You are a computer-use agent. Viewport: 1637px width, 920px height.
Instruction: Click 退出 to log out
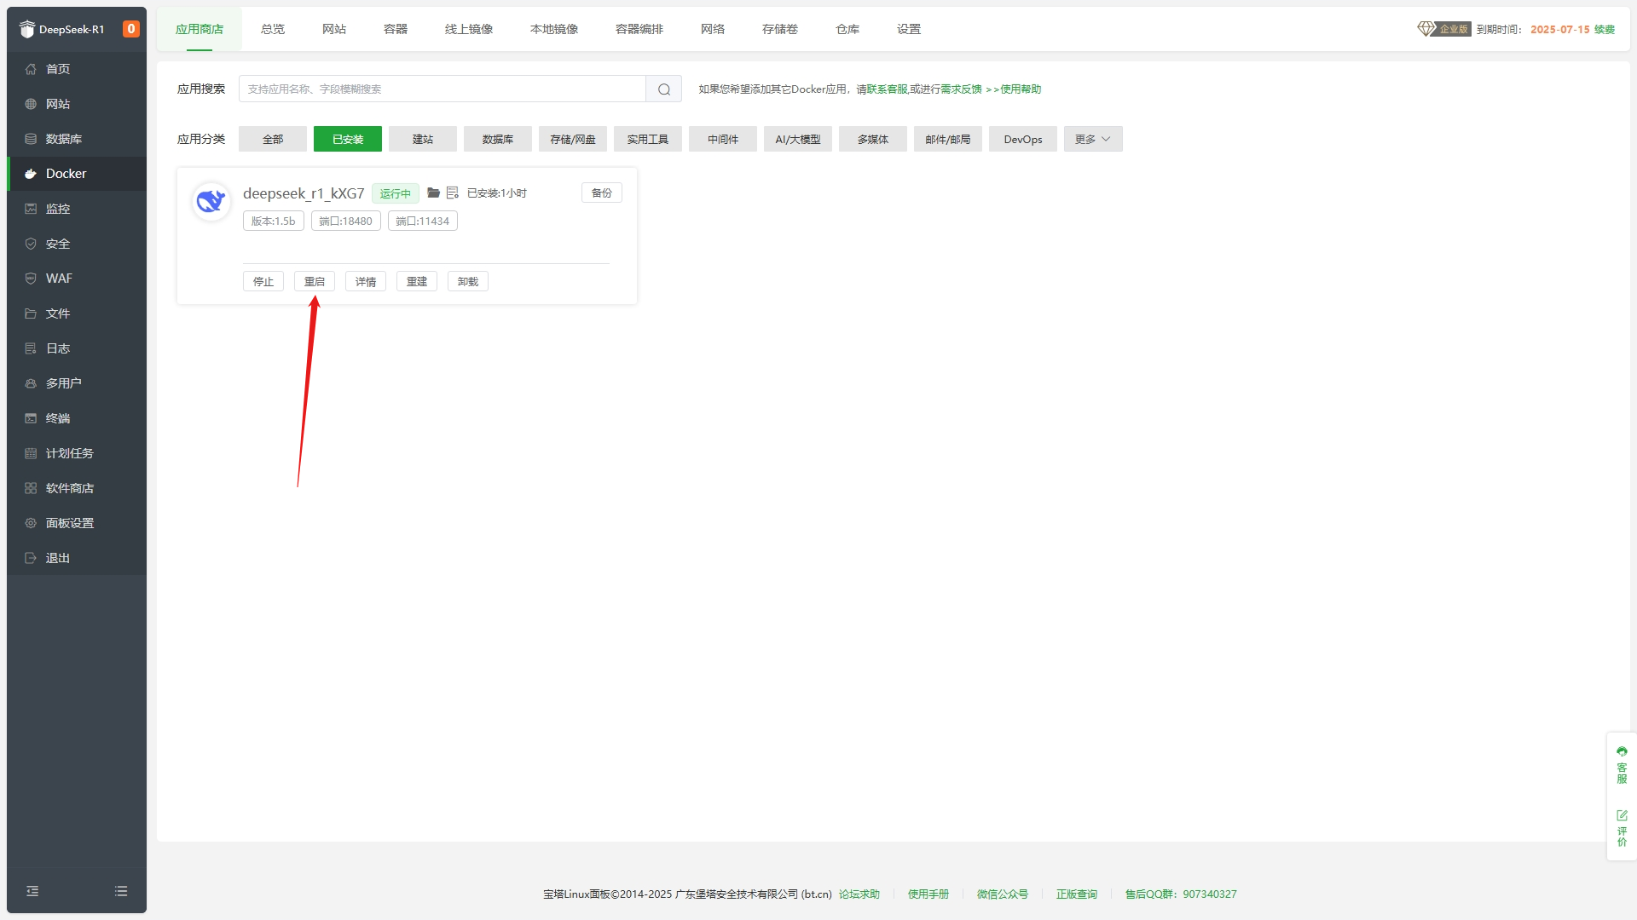click(77, 558)
